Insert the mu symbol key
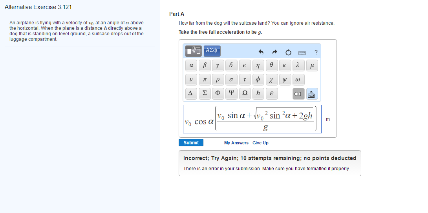Screen dimensions: 428x213 tap(312, 66)
